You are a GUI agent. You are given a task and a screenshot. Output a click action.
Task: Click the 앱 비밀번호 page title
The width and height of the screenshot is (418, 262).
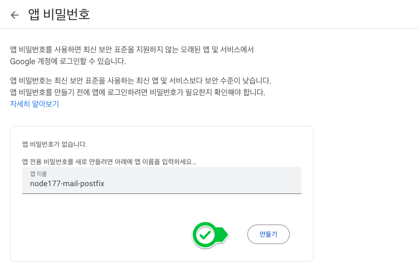coord(59,15)
